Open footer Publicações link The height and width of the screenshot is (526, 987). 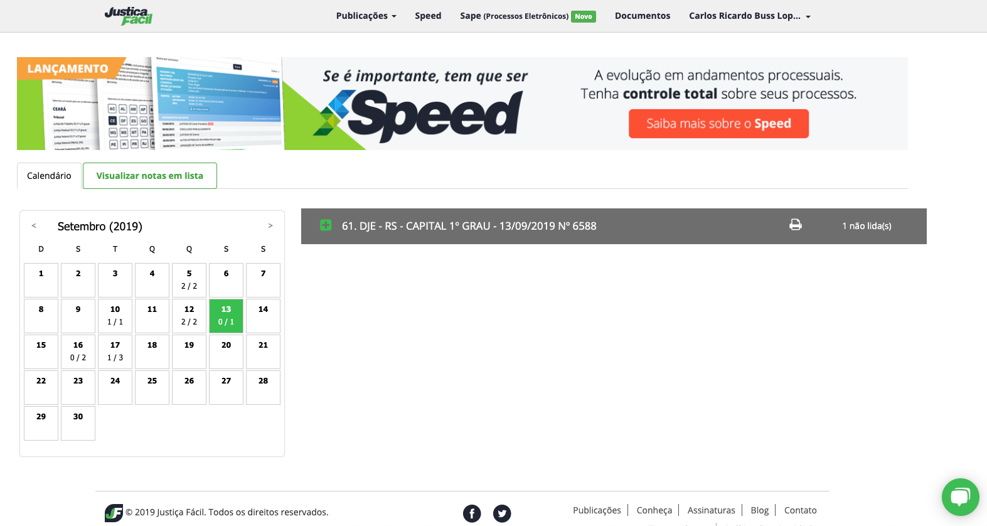597,510
